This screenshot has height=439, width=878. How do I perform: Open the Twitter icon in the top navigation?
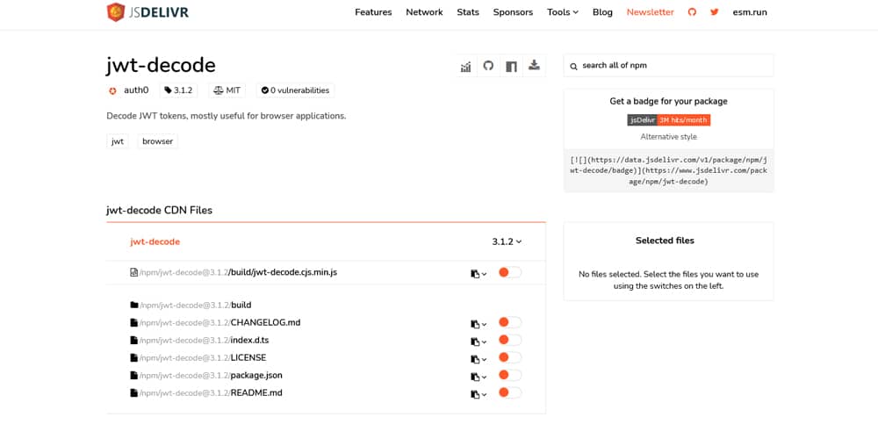click(x=714, y=11)
